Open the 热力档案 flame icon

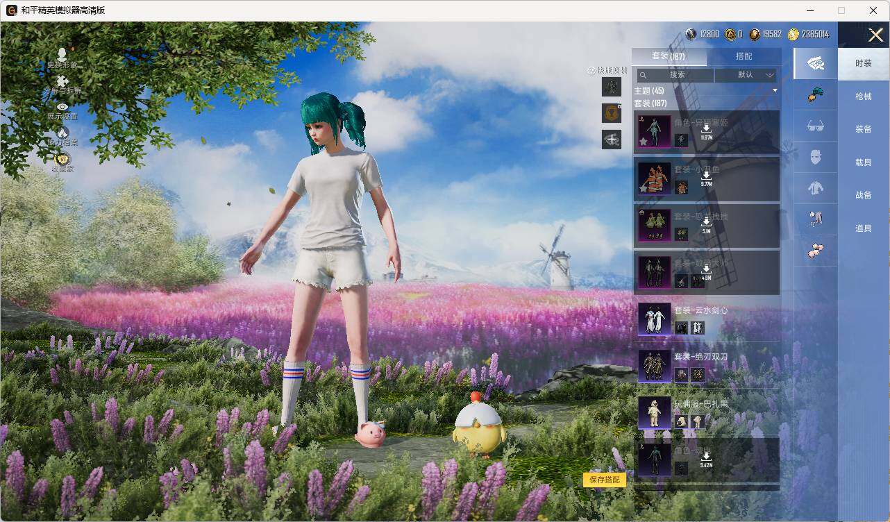[62, 132]
